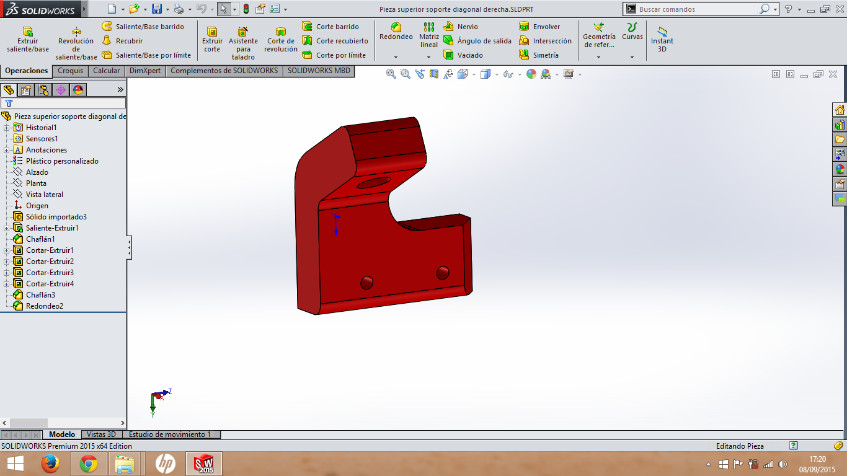Save the document with disk icon
The image size is (847, 476).
coord(157,9)
